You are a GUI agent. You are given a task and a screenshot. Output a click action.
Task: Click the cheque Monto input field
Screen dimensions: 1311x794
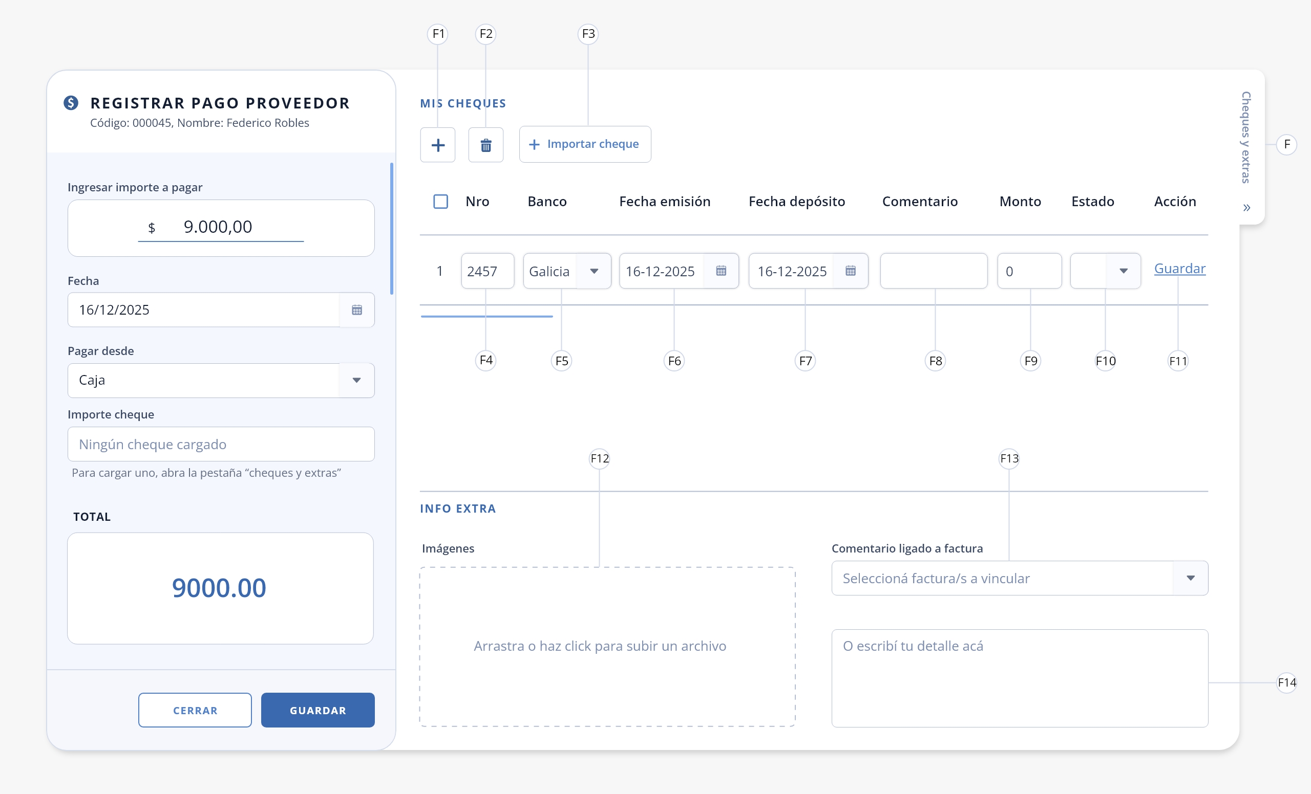[x=1029, y=271]
